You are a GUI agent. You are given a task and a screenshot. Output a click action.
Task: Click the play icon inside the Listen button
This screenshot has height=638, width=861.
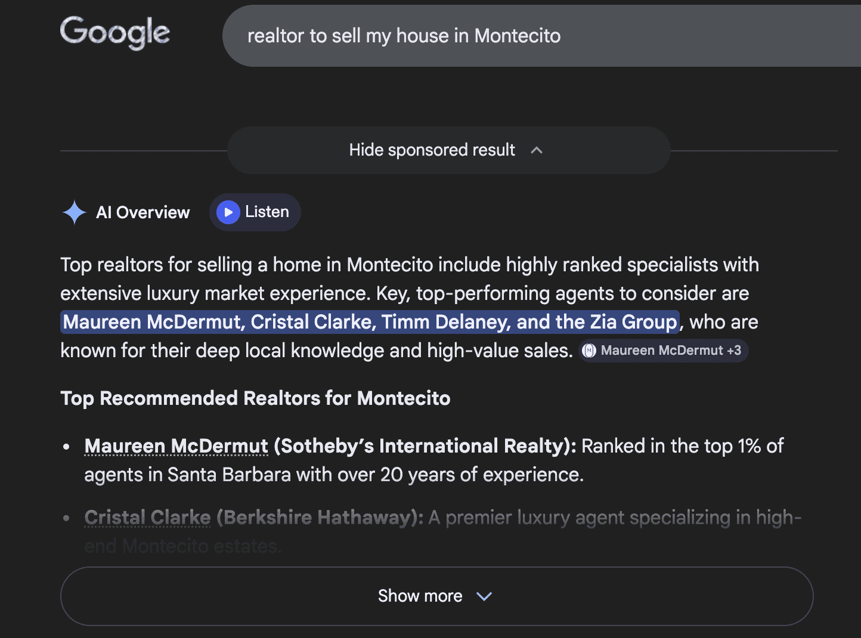click(228, 212)
